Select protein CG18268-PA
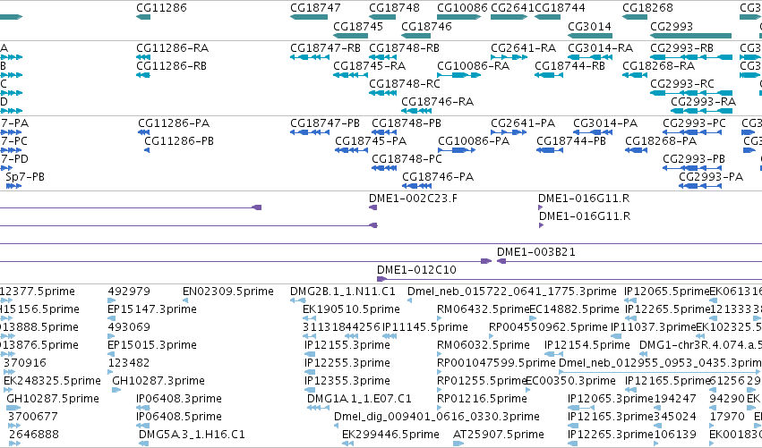This screenshot has height=448, width=762. (x=661, y=141)
